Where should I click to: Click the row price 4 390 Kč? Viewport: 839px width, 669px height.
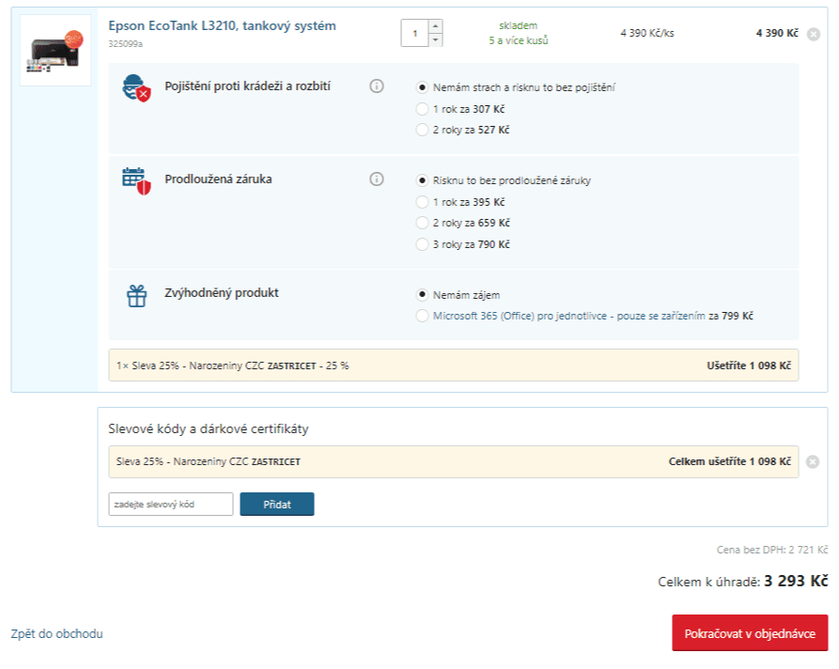point(777,33)
